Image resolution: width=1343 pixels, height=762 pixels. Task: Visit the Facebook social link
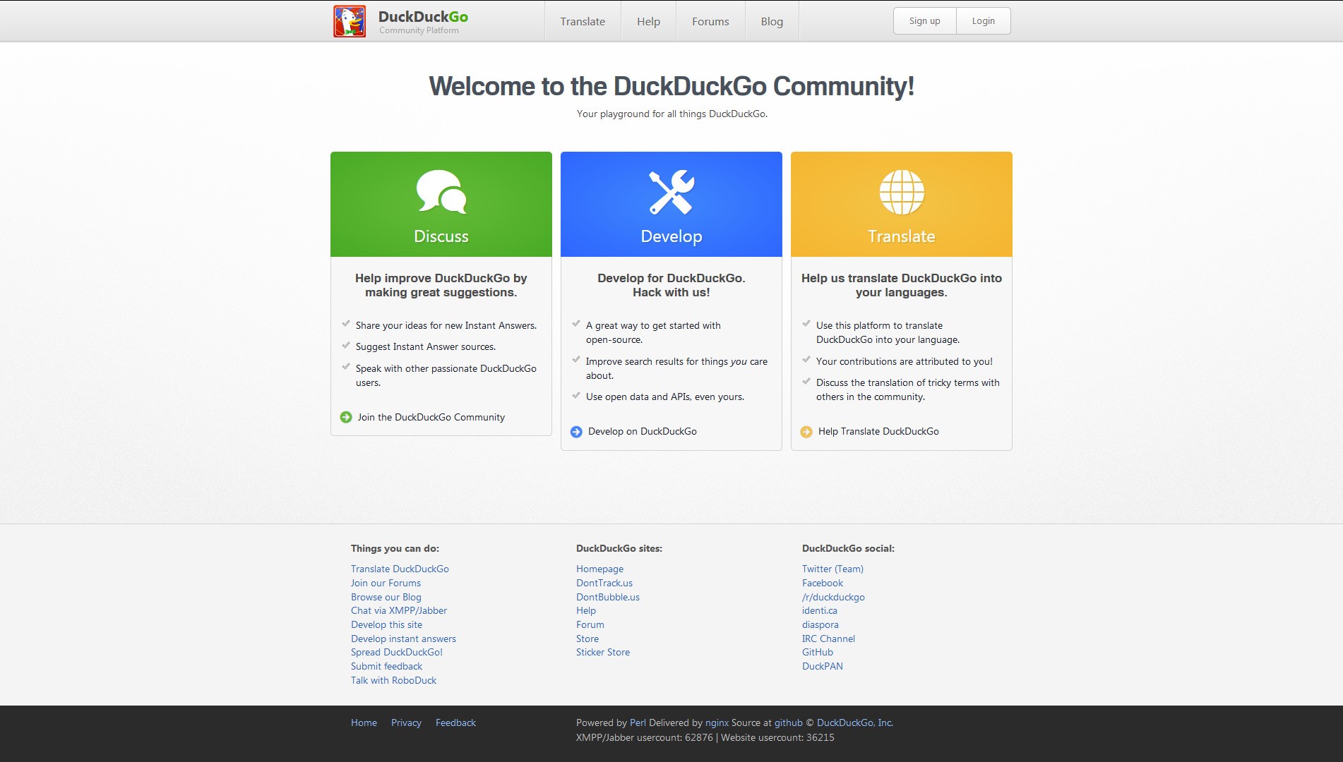[823, 583]
